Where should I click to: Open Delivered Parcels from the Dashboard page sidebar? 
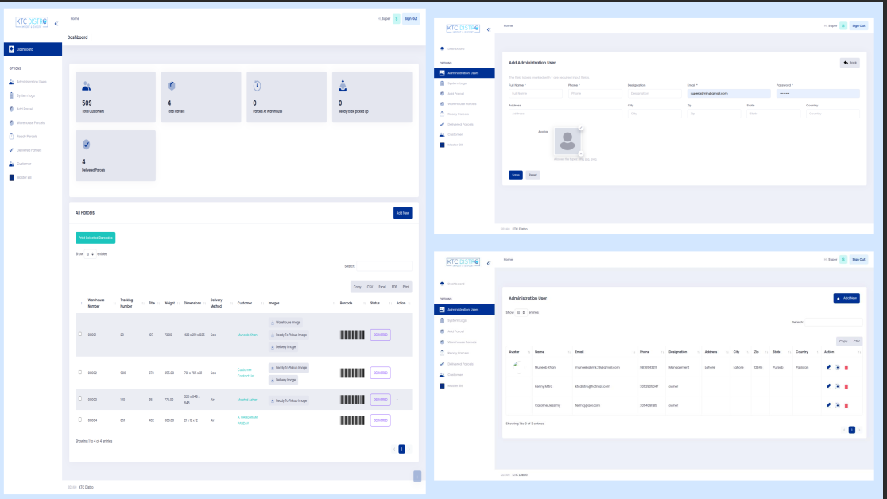tap(29, 149)
